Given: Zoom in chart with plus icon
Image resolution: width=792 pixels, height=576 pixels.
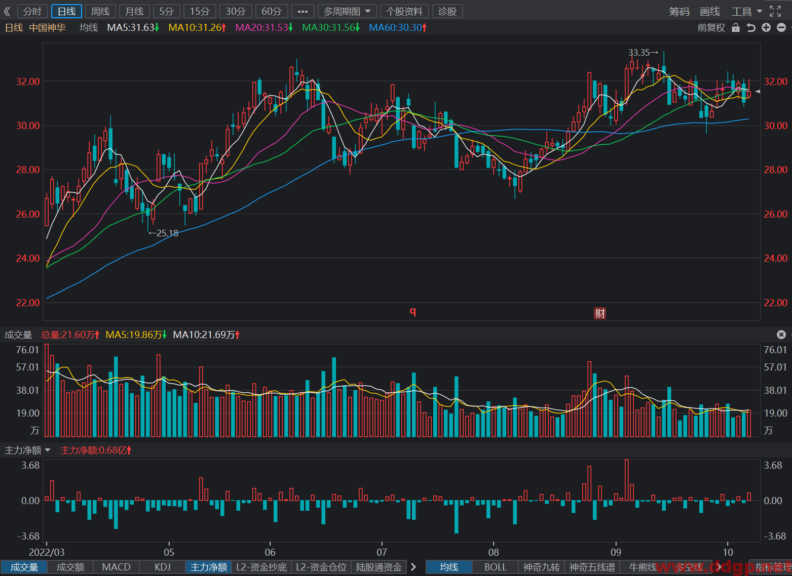Looking at the screenshot, I should [x=766, y=27].
